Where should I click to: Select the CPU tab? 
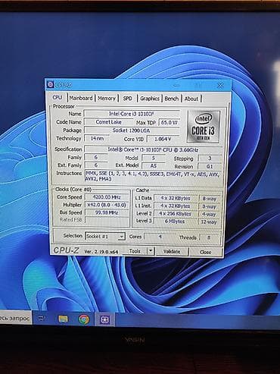pyautogui.click(x=58, y=98)
